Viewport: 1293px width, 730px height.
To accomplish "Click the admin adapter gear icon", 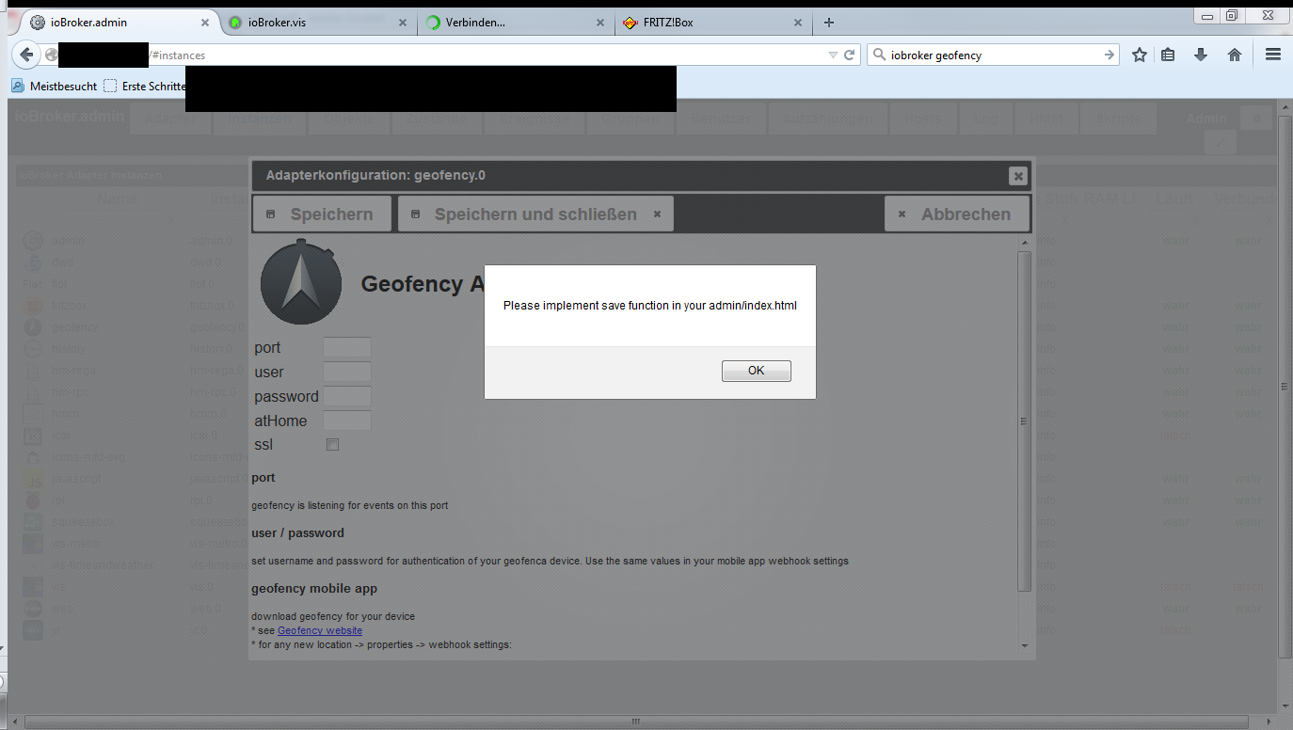I will click(x=34, y=240).
